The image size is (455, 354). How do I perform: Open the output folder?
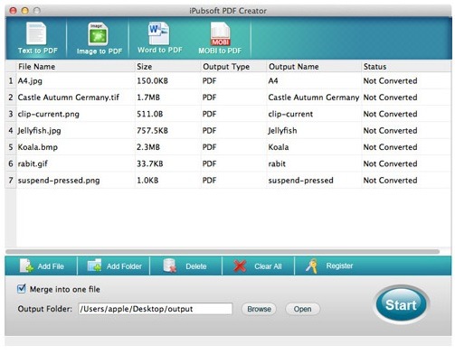click(302, 309)
